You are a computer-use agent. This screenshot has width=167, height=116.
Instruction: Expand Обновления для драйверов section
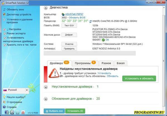coord(46,99)
